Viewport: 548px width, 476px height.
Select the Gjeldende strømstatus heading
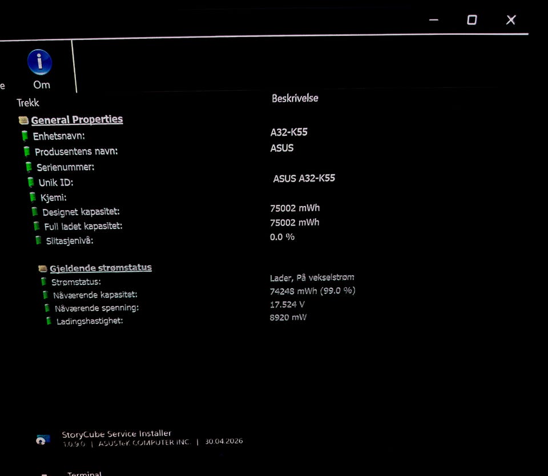click(100, 268)
